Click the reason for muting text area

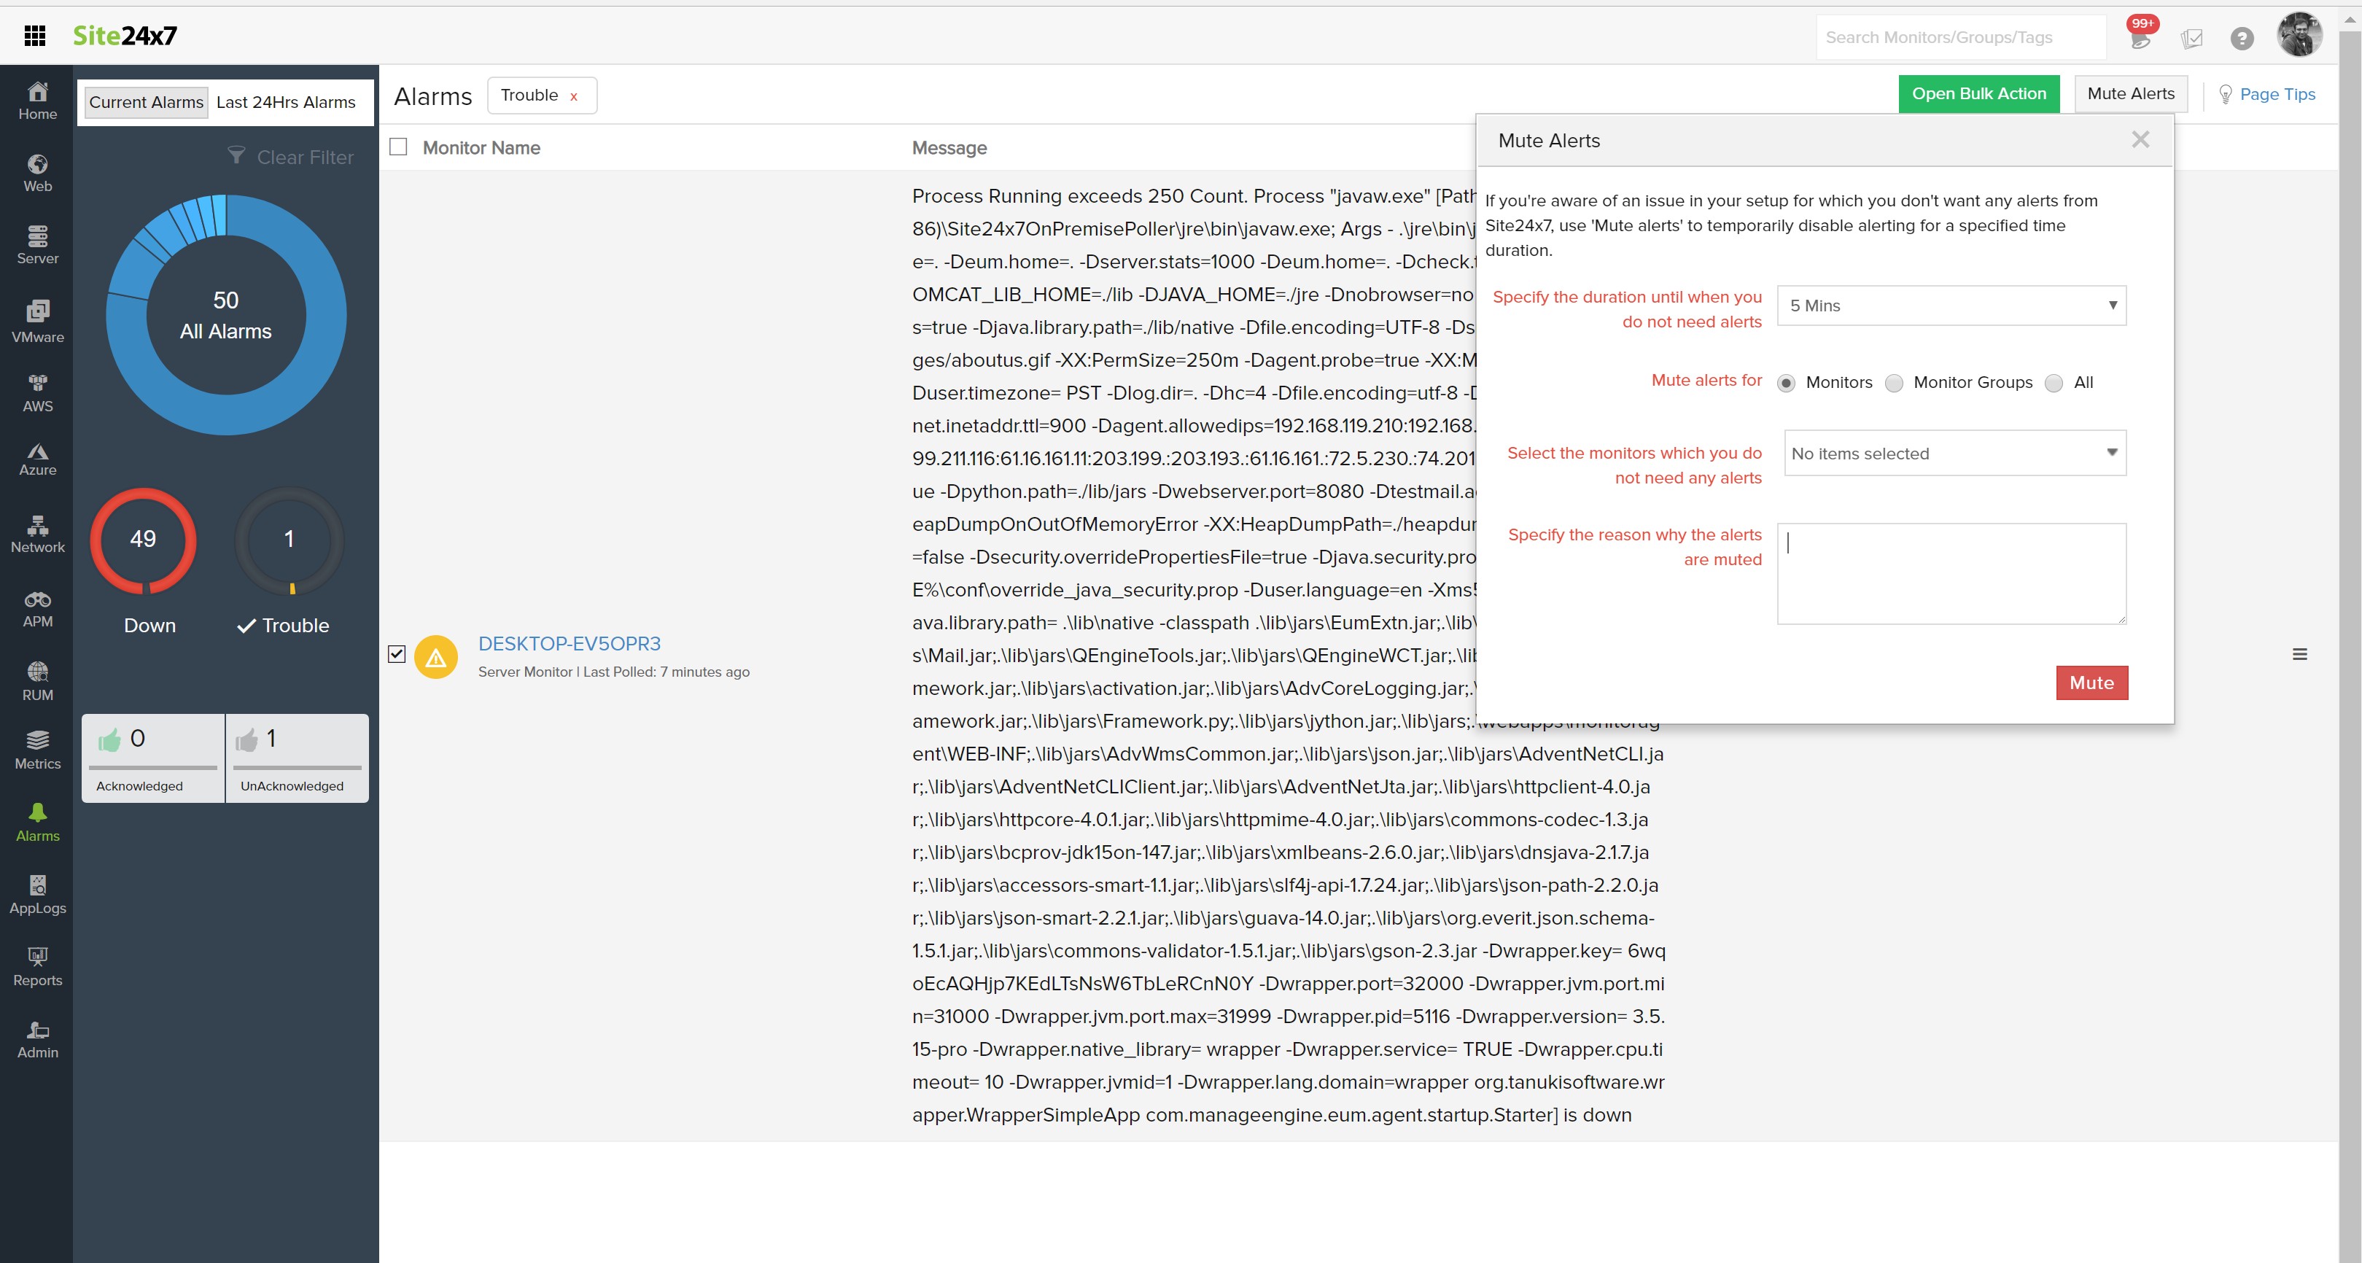click(x=1951, y=573)
